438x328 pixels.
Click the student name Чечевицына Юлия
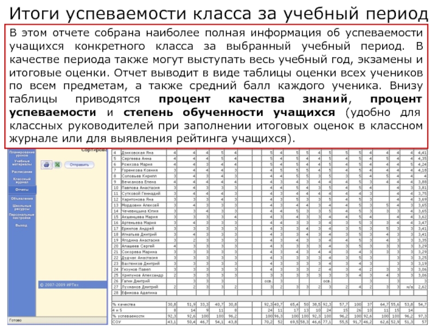(x=140, y=211)
